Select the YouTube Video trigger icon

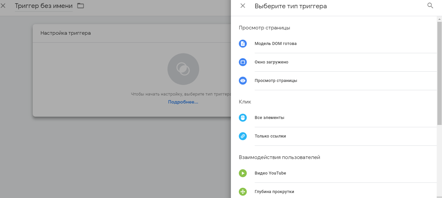tap(243, 173)
